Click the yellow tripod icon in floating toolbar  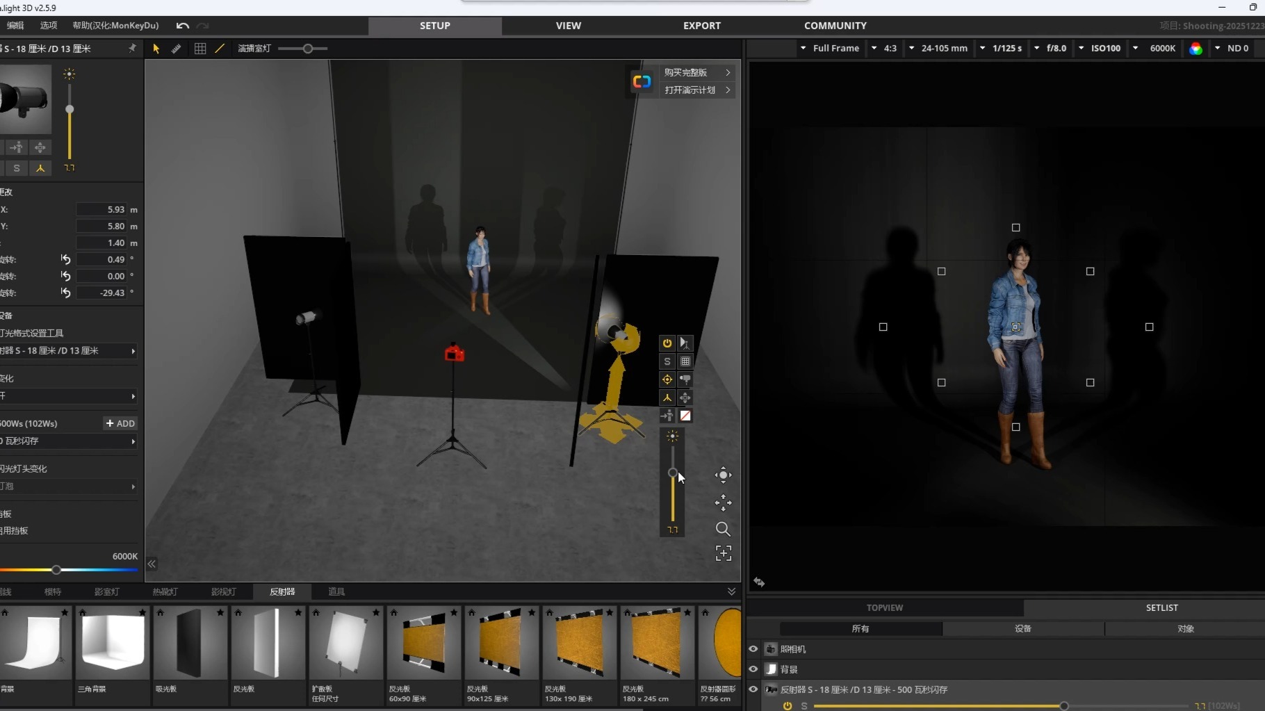point(667,398)
